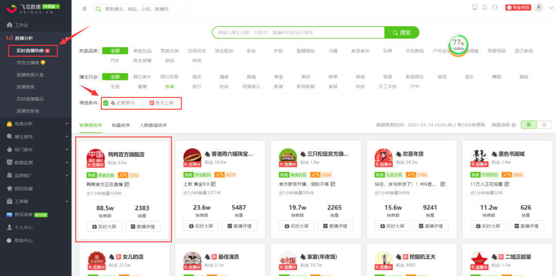Switch to the 销量排序 tab

(120, 125)
